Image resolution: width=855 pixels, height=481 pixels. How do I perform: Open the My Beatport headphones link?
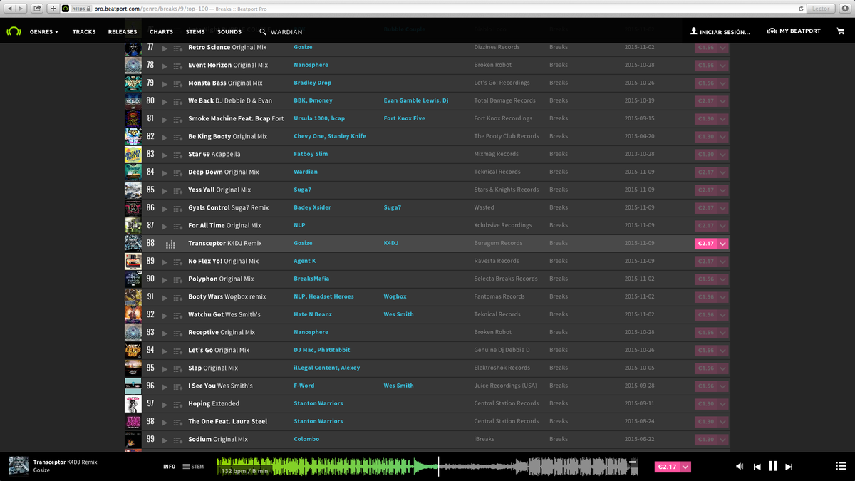pyautogui.click(x=794, y=31)
